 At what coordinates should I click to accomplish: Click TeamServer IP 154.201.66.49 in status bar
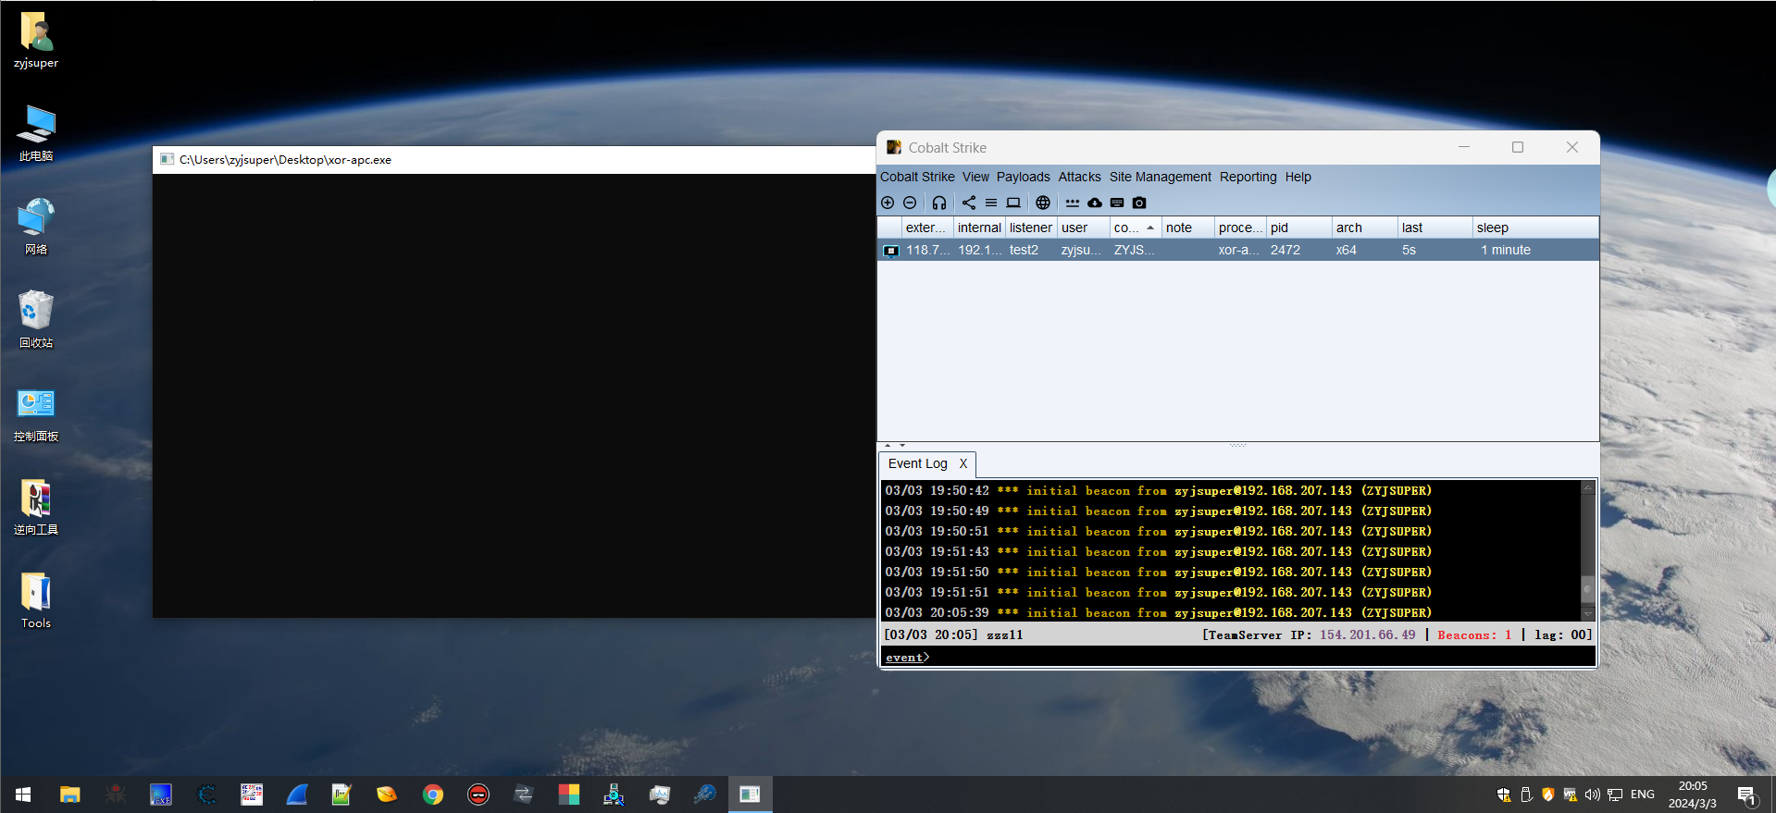coord(1367,634)
